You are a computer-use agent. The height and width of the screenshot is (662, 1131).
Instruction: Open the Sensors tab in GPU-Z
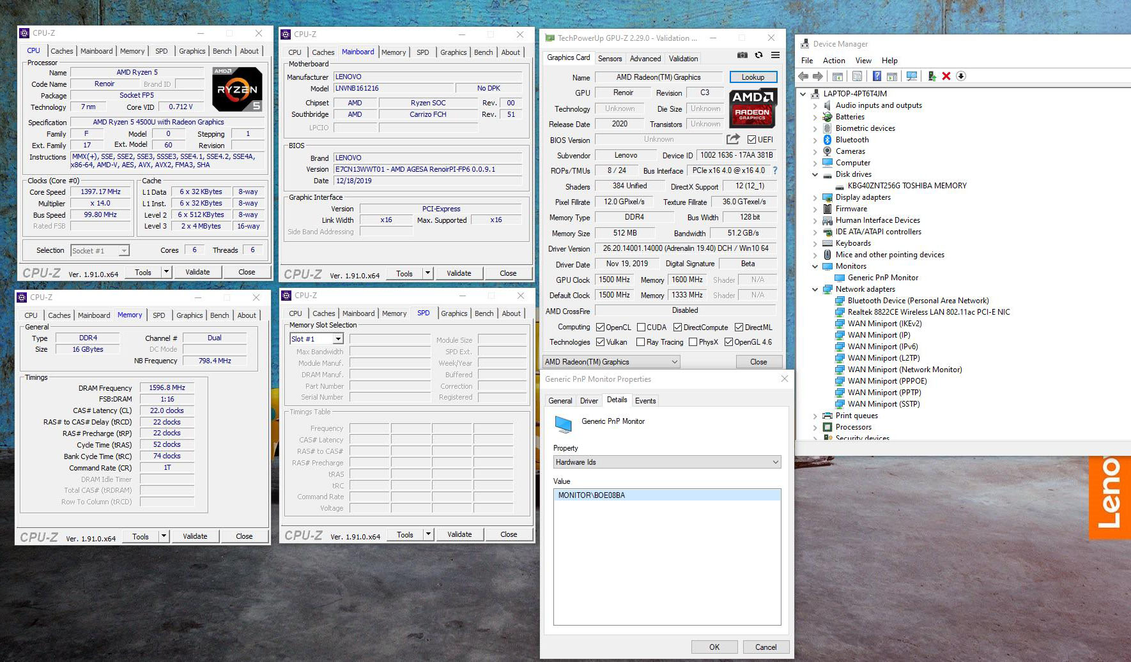coord(610,59)
